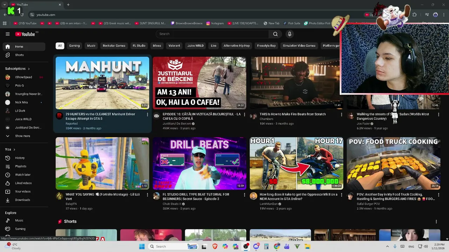The height and width of the screenshot is (252, 449).
Task: Select the Alternative Hip Hop chip
Action: tap(237, 45)
